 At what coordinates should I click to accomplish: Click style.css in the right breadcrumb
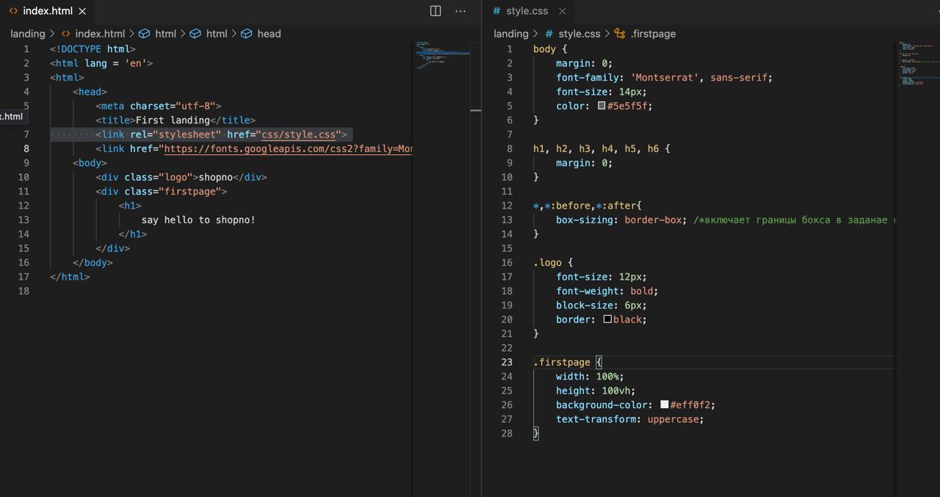[579, 34]
